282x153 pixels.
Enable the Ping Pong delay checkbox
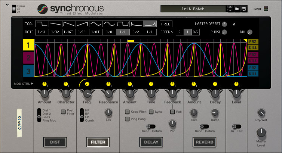(x=128, y=119)
